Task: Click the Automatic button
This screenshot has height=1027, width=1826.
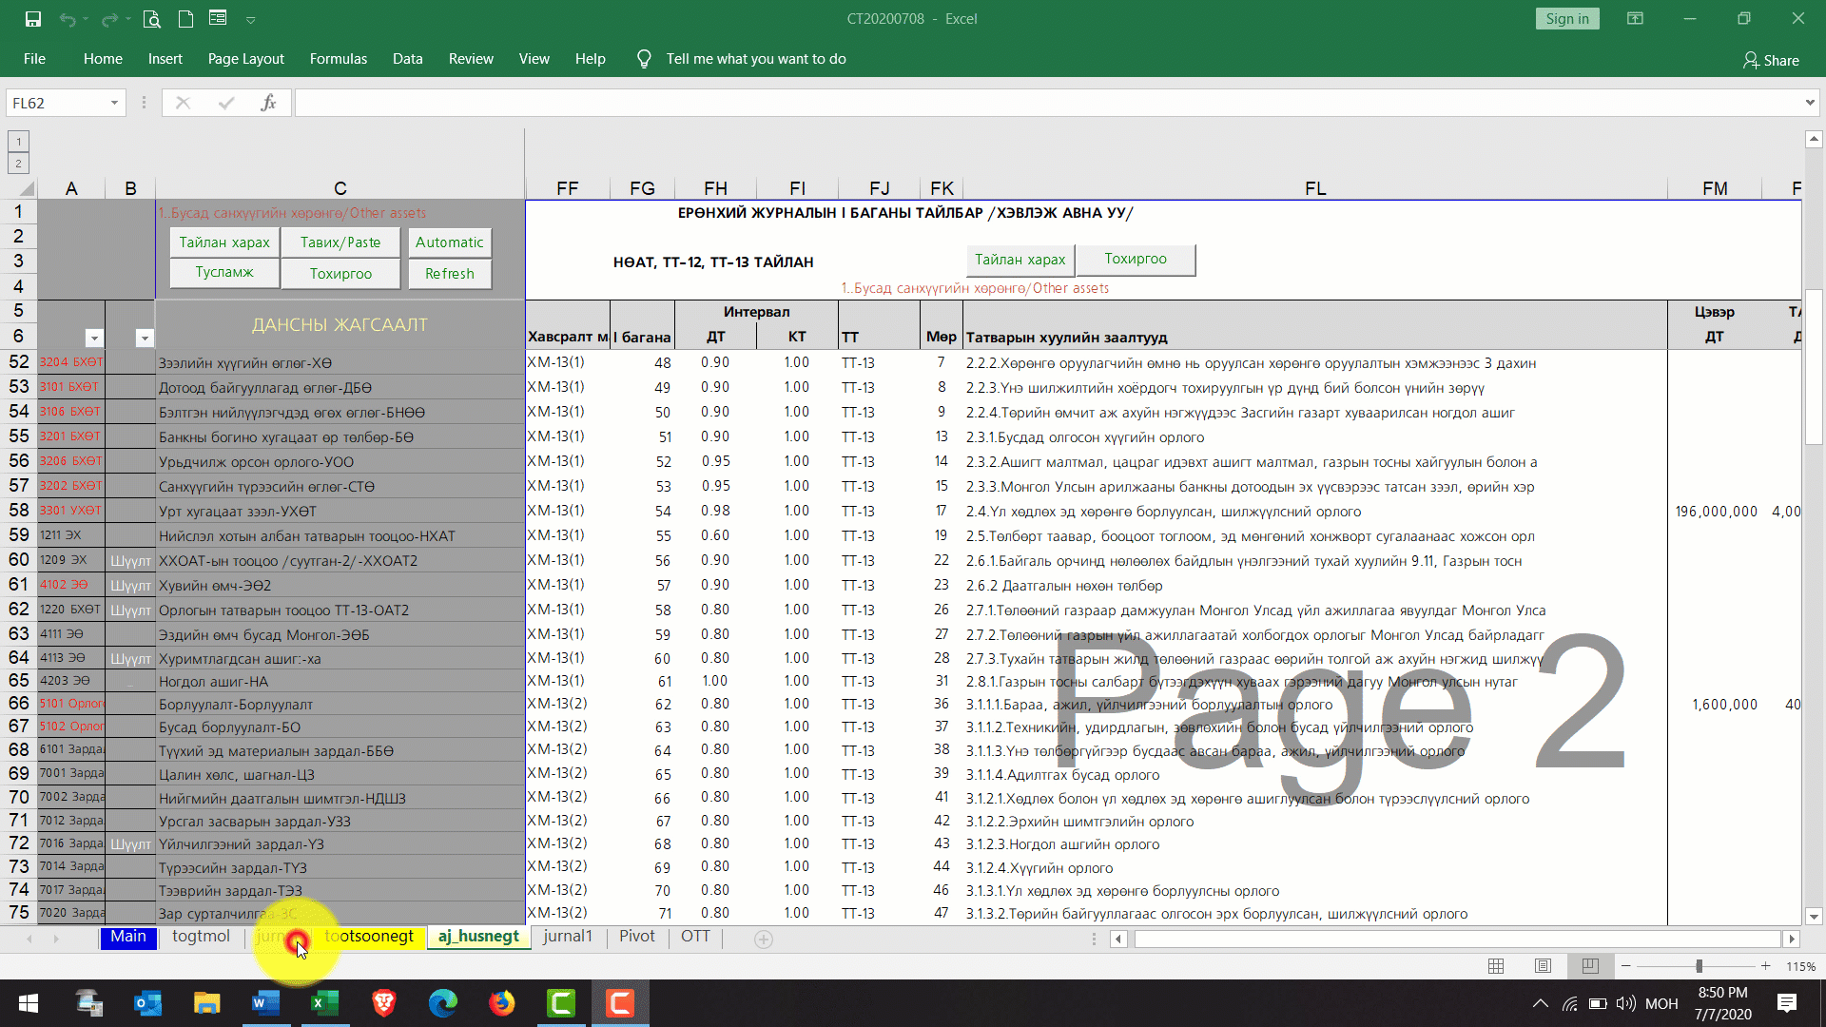Action: click(x=449, y=242)
